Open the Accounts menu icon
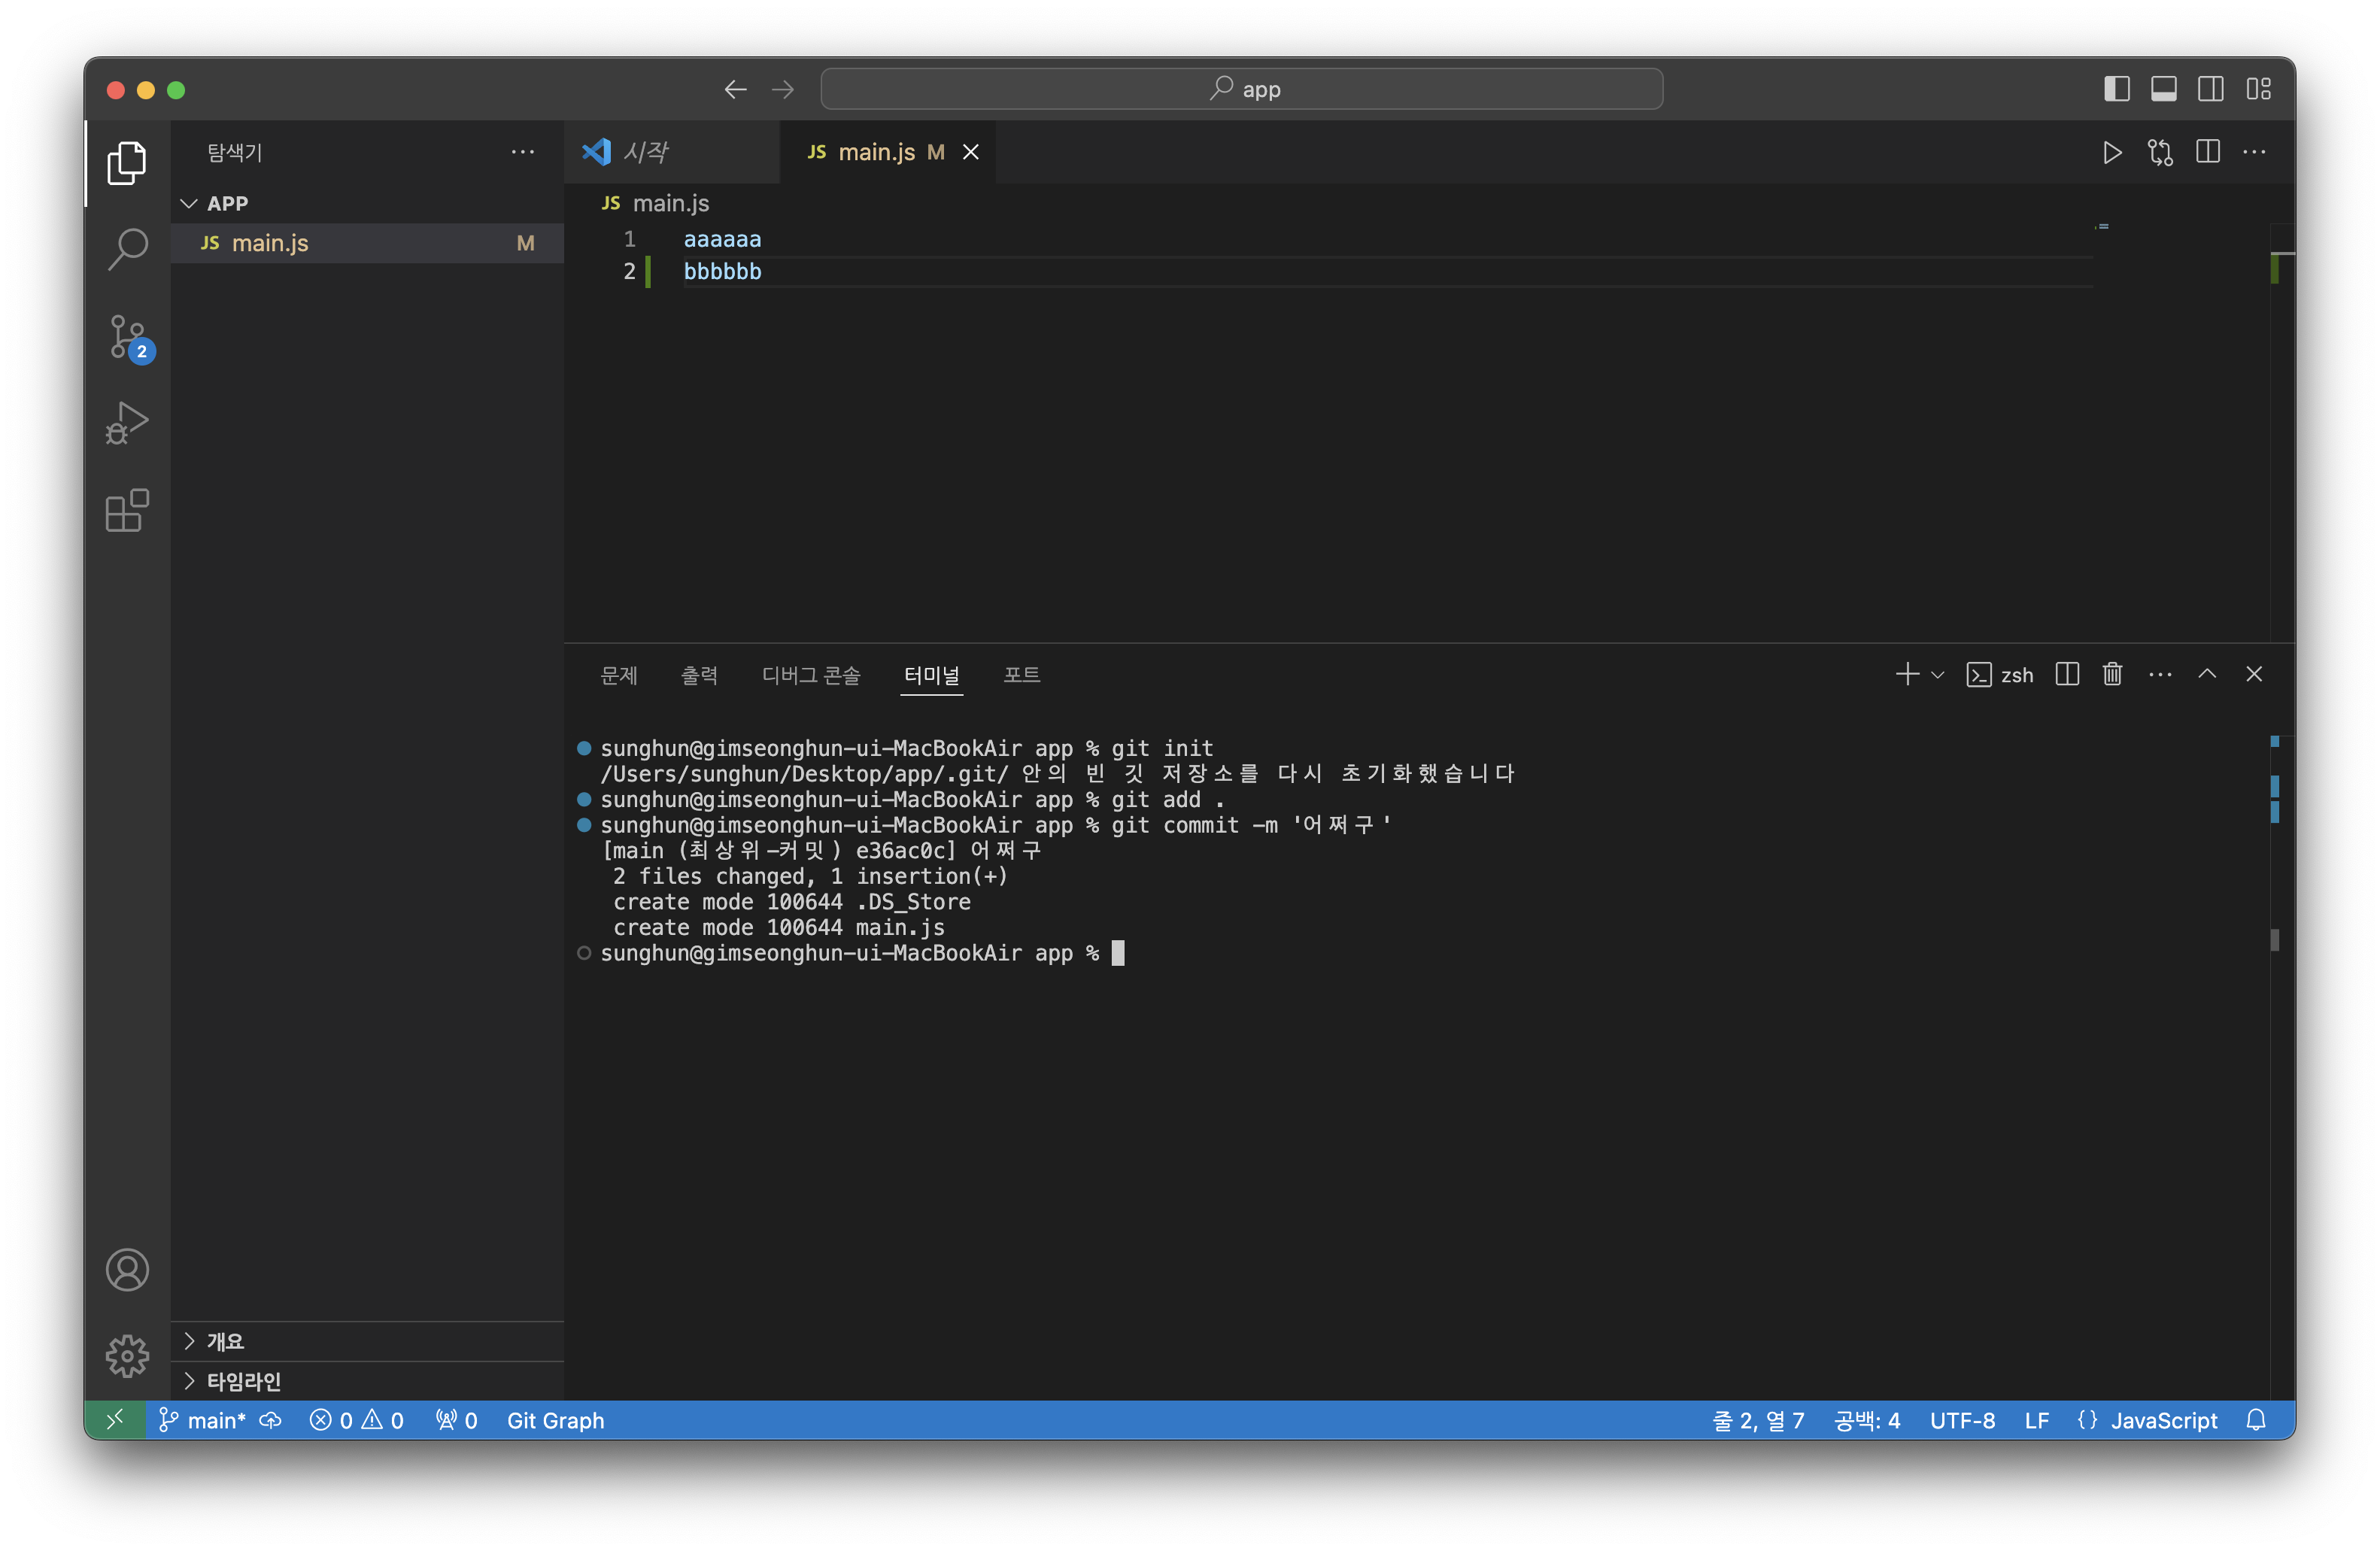This screenshot has height=1551, width=2380. (x=127, y=1270)
